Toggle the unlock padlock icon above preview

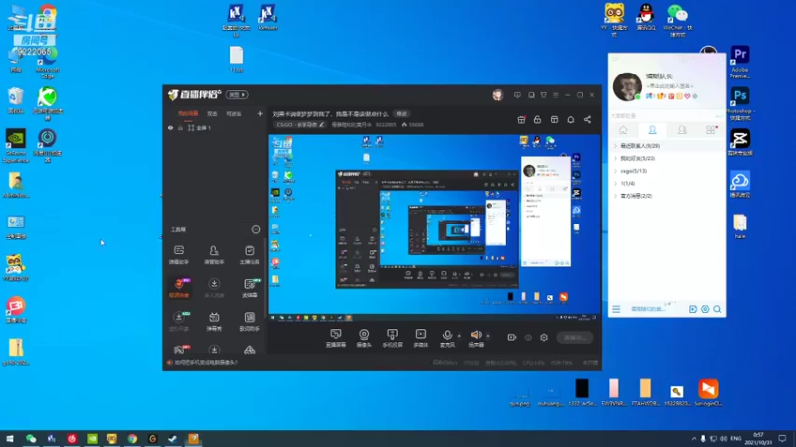click(537, 119)
